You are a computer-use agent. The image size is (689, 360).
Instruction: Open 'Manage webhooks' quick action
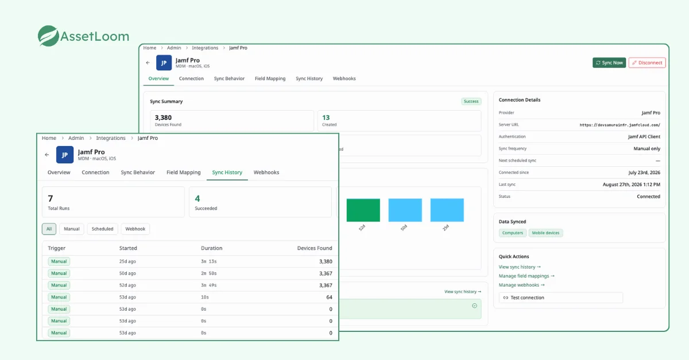point(521,285)
